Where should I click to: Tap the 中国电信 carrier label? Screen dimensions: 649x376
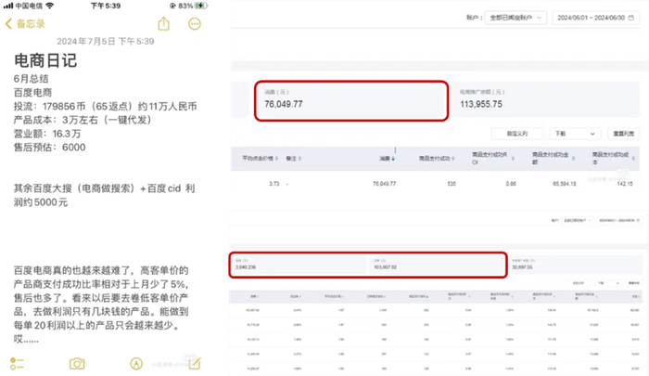[x=29, y=6]
